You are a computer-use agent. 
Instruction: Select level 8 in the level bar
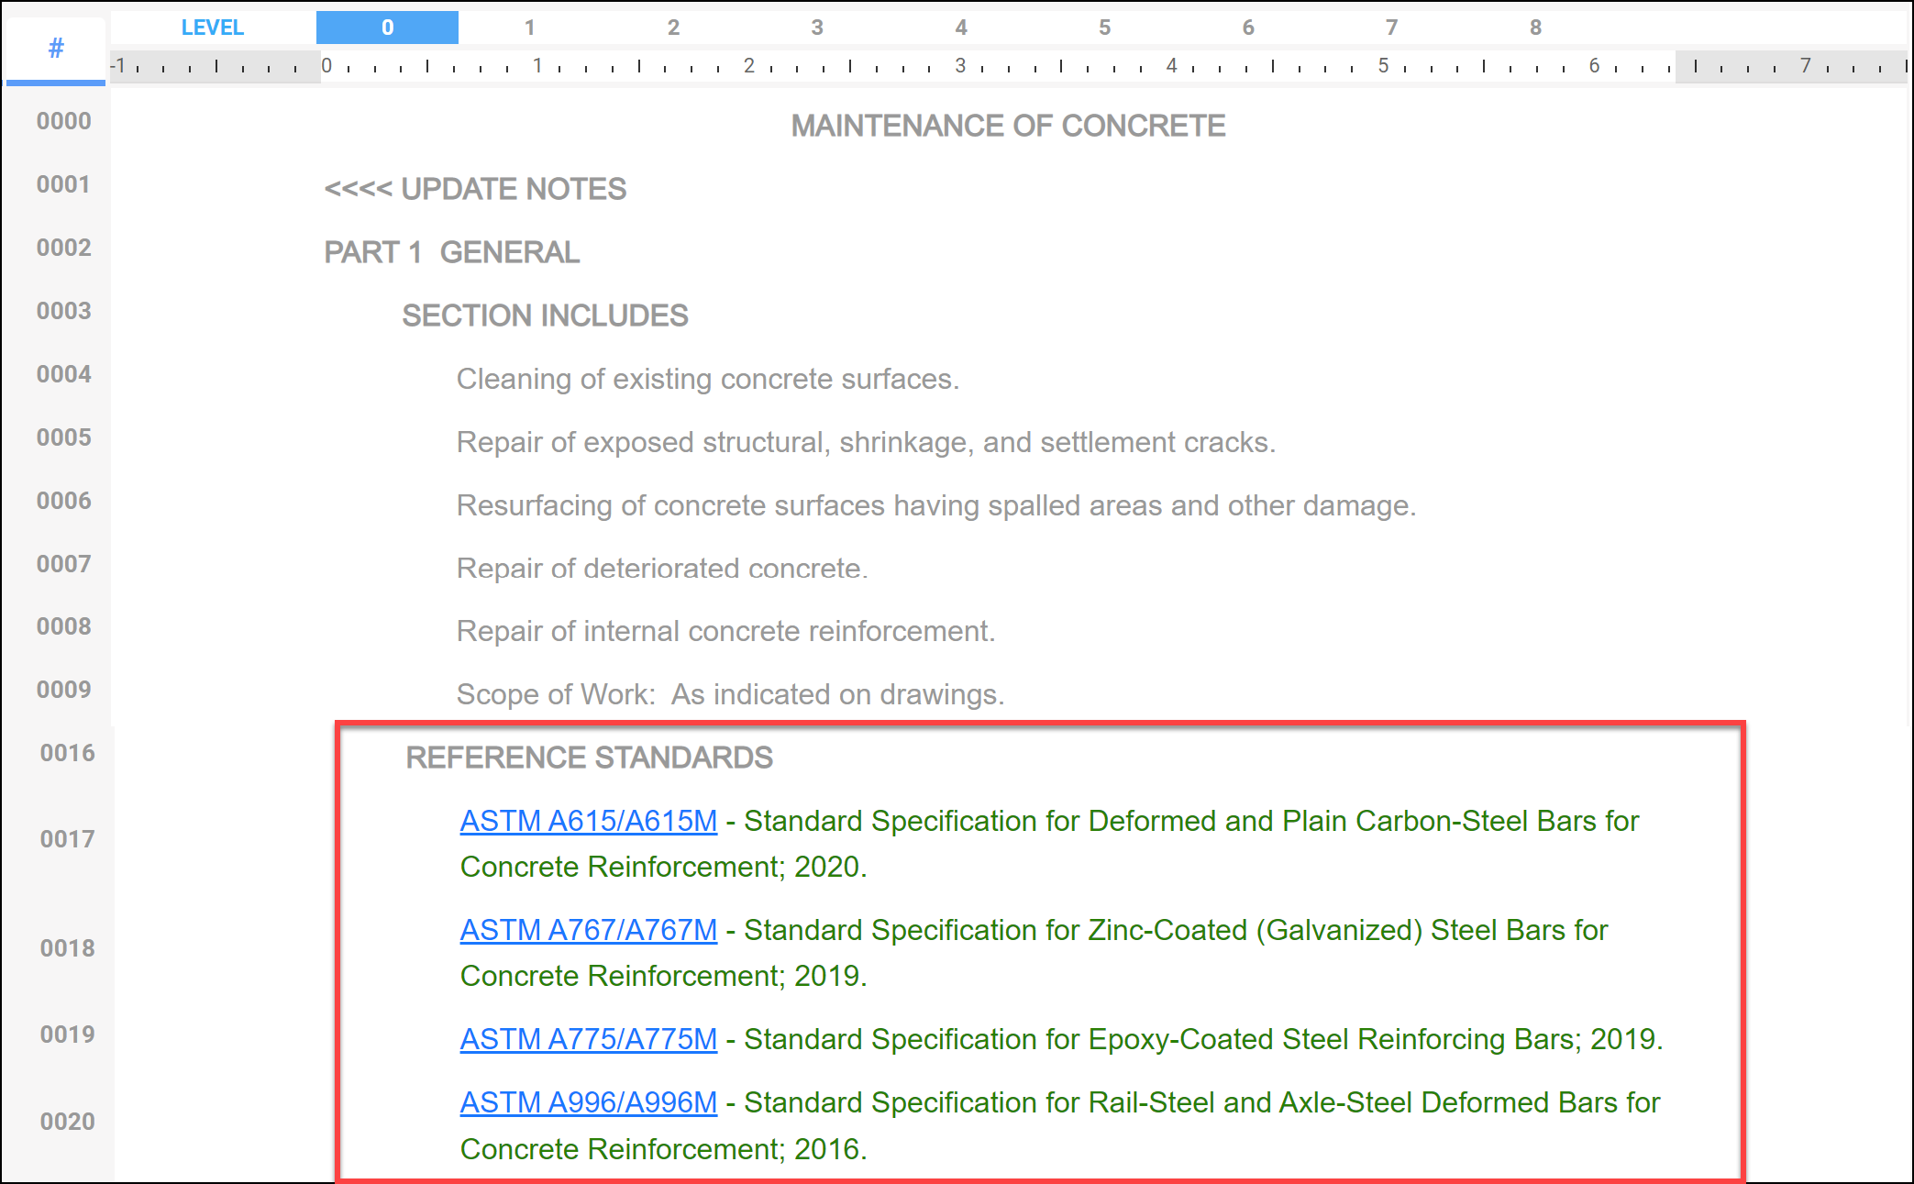click(1535, 28)
